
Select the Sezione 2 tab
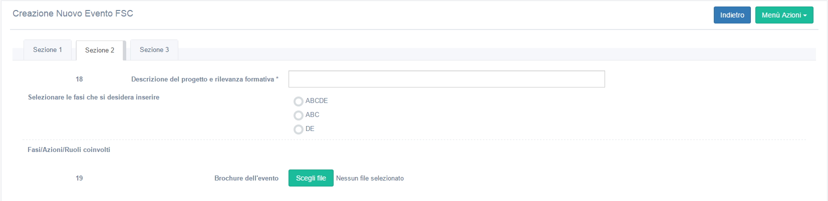100,50
